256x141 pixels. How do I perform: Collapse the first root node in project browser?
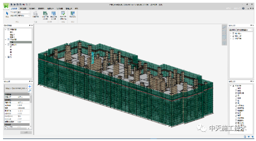(x=5, y=30)
